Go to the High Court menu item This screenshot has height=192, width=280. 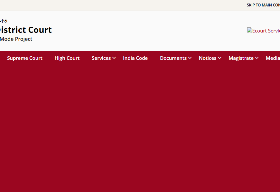(67, 58)
